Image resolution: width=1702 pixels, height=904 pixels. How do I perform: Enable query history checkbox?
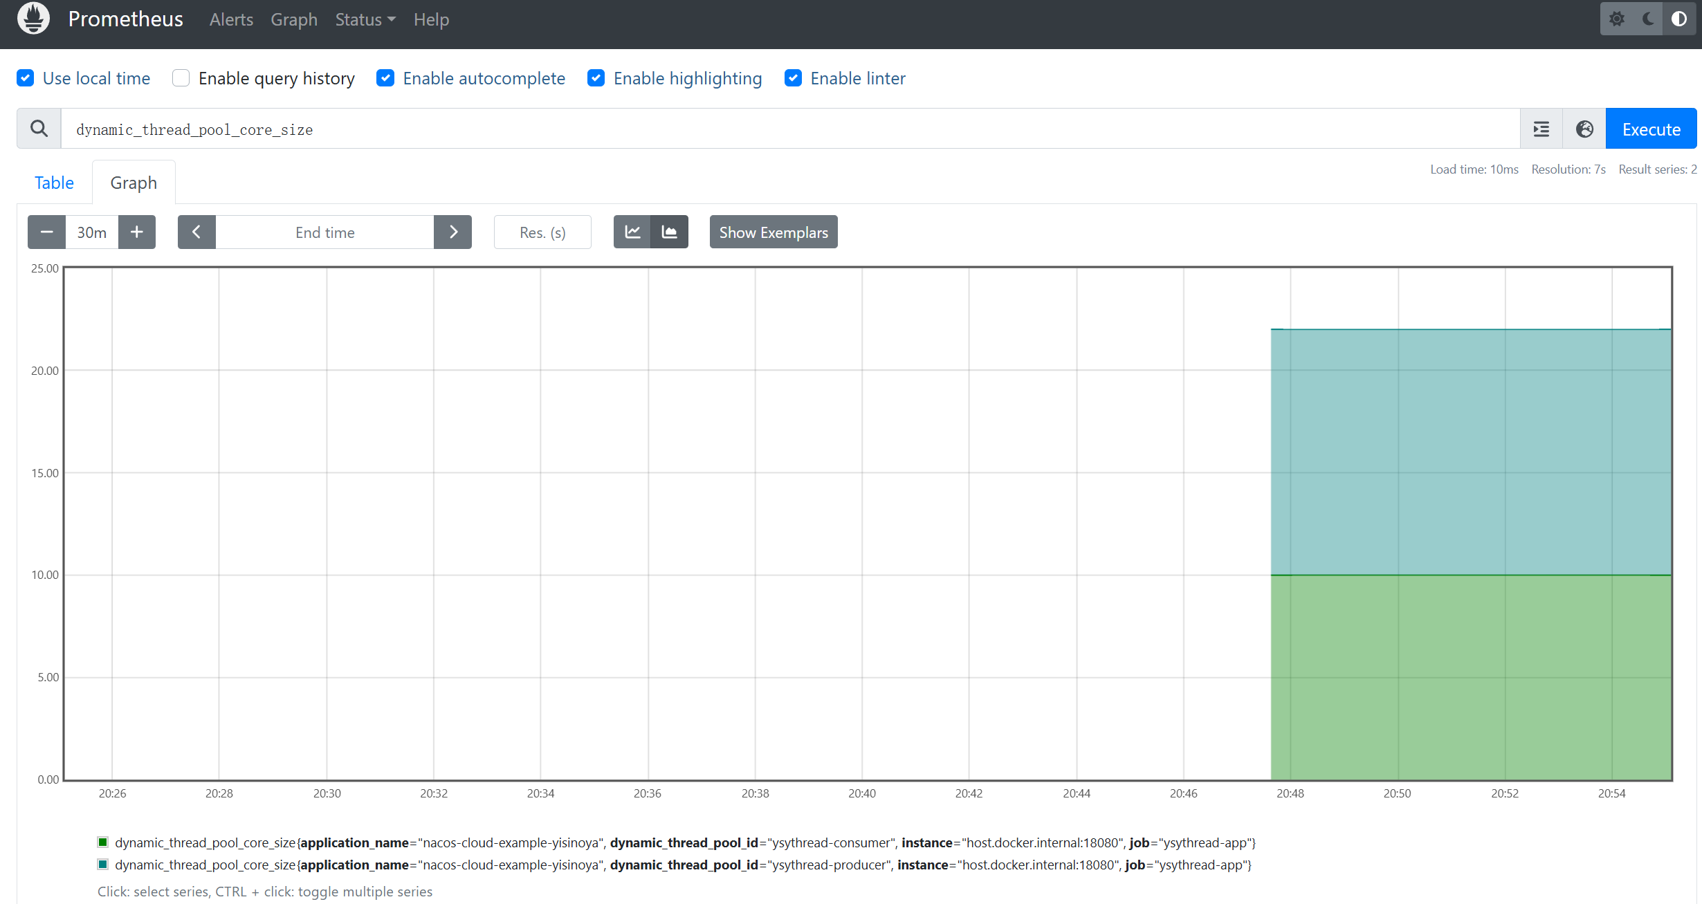pyautogui.click(x=181, y=78)
